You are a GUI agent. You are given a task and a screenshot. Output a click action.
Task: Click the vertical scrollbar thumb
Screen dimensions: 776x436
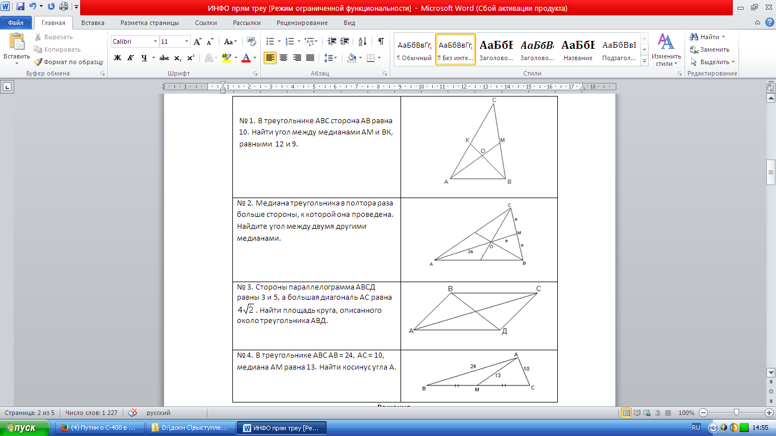pyautogui.click(x=771, y=173)
